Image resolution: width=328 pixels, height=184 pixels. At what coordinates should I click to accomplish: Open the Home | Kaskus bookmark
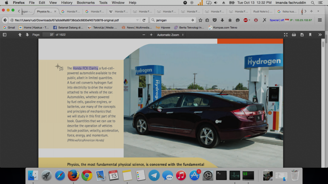pos(34,27)
